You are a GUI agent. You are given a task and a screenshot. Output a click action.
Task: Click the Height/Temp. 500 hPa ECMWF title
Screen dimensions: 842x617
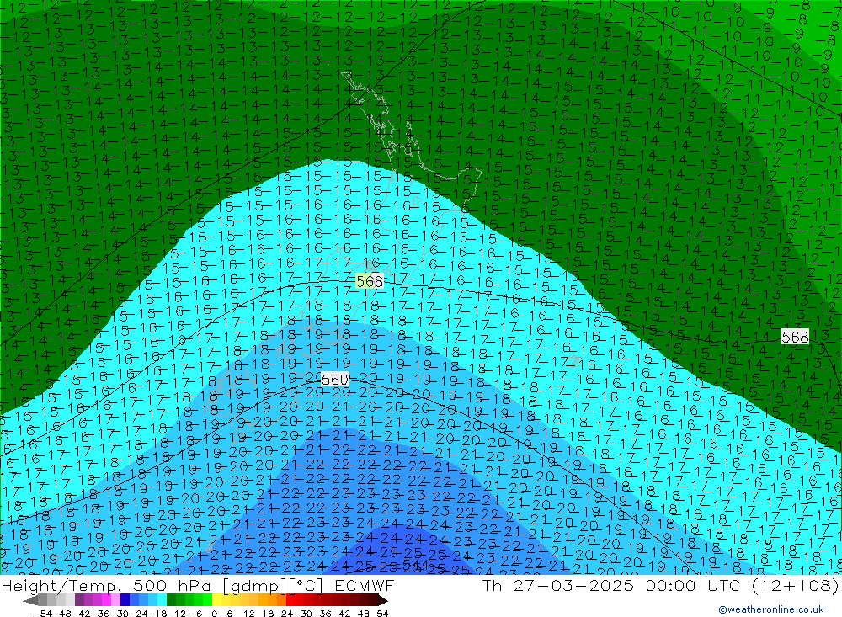198,585
